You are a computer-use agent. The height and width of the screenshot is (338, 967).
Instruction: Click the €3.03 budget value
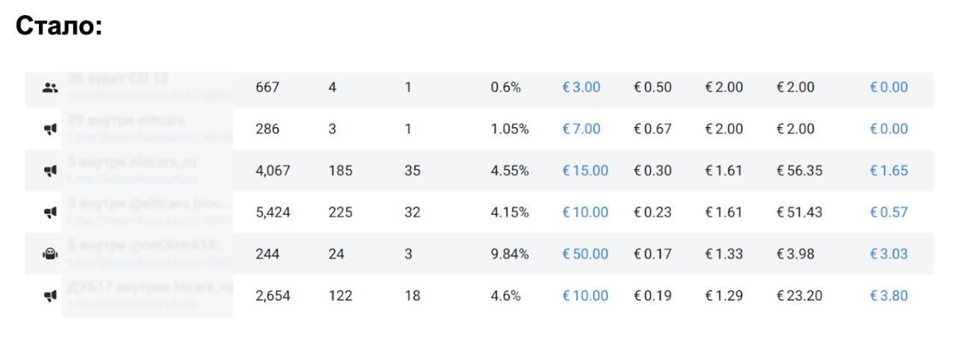(889, 254)
